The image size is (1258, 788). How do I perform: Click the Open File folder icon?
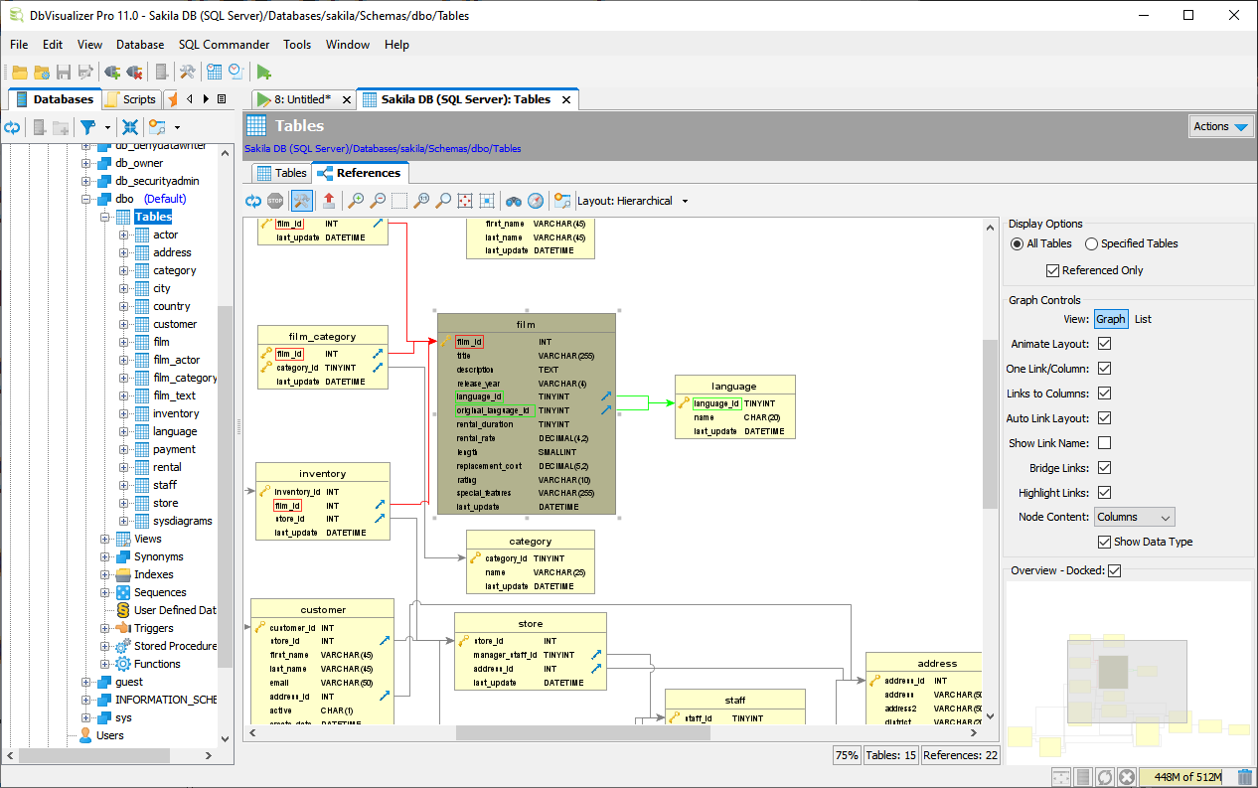click(x=20, y=72)
